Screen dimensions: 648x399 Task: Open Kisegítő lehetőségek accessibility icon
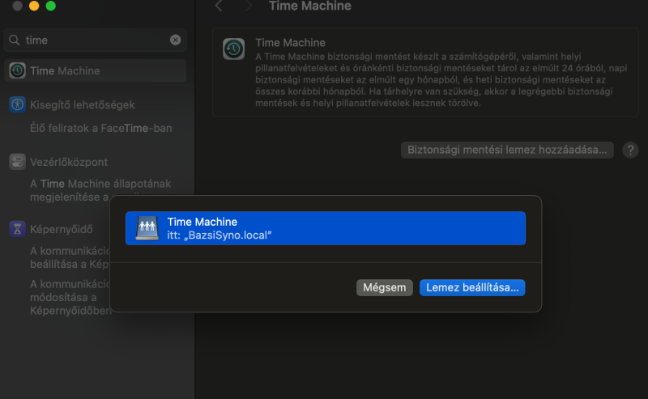coord(17,104)
